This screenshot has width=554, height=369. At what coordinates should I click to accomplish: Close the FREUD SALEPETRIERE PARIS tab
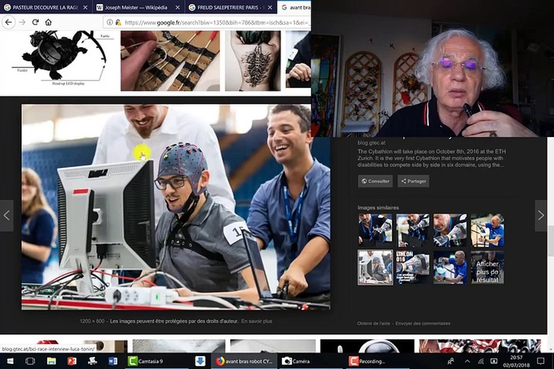(x=270, y=7)
